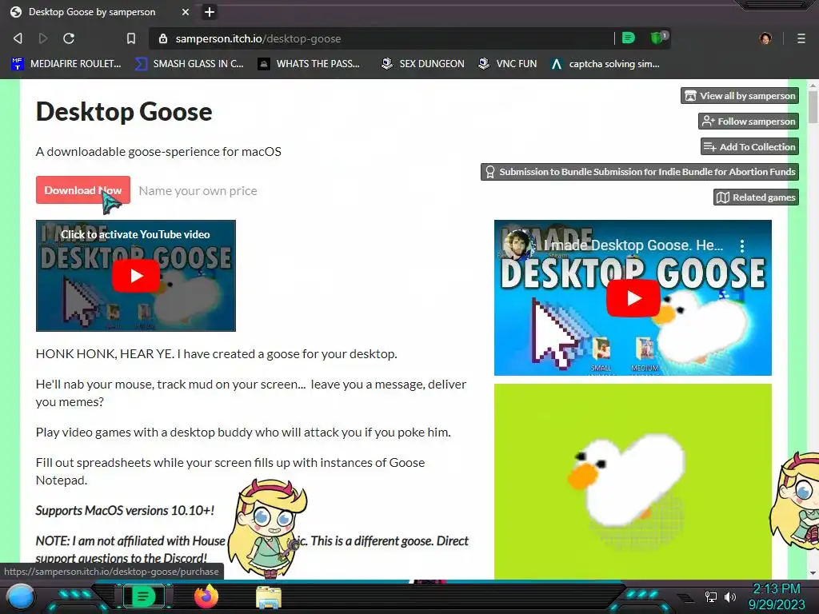
Task: Open the YouTube video three-dot options menu
Action: (x=742, y=245)
